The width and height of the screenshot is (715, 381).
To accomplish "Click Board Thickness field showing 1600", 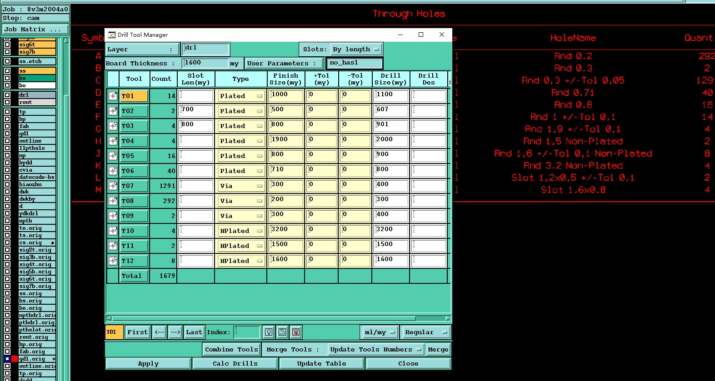I will (205, 63).
